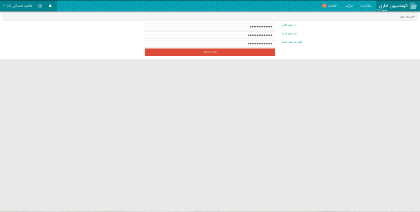
Task: Click the رمز عبور جدید label
Action: coord(289,34)
